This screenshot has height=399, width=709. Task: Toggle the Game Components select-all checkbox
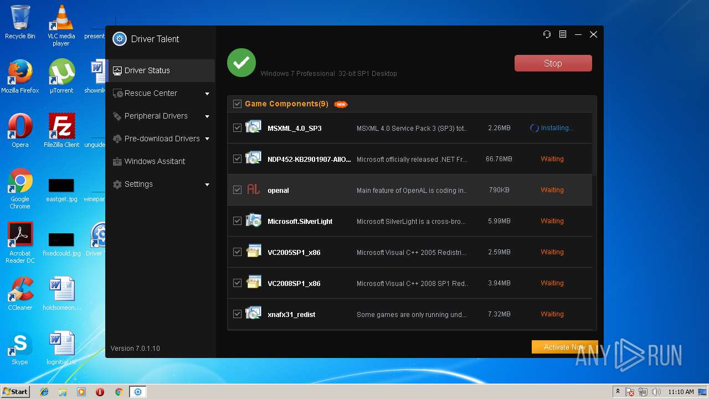click(x=237, y=104)
